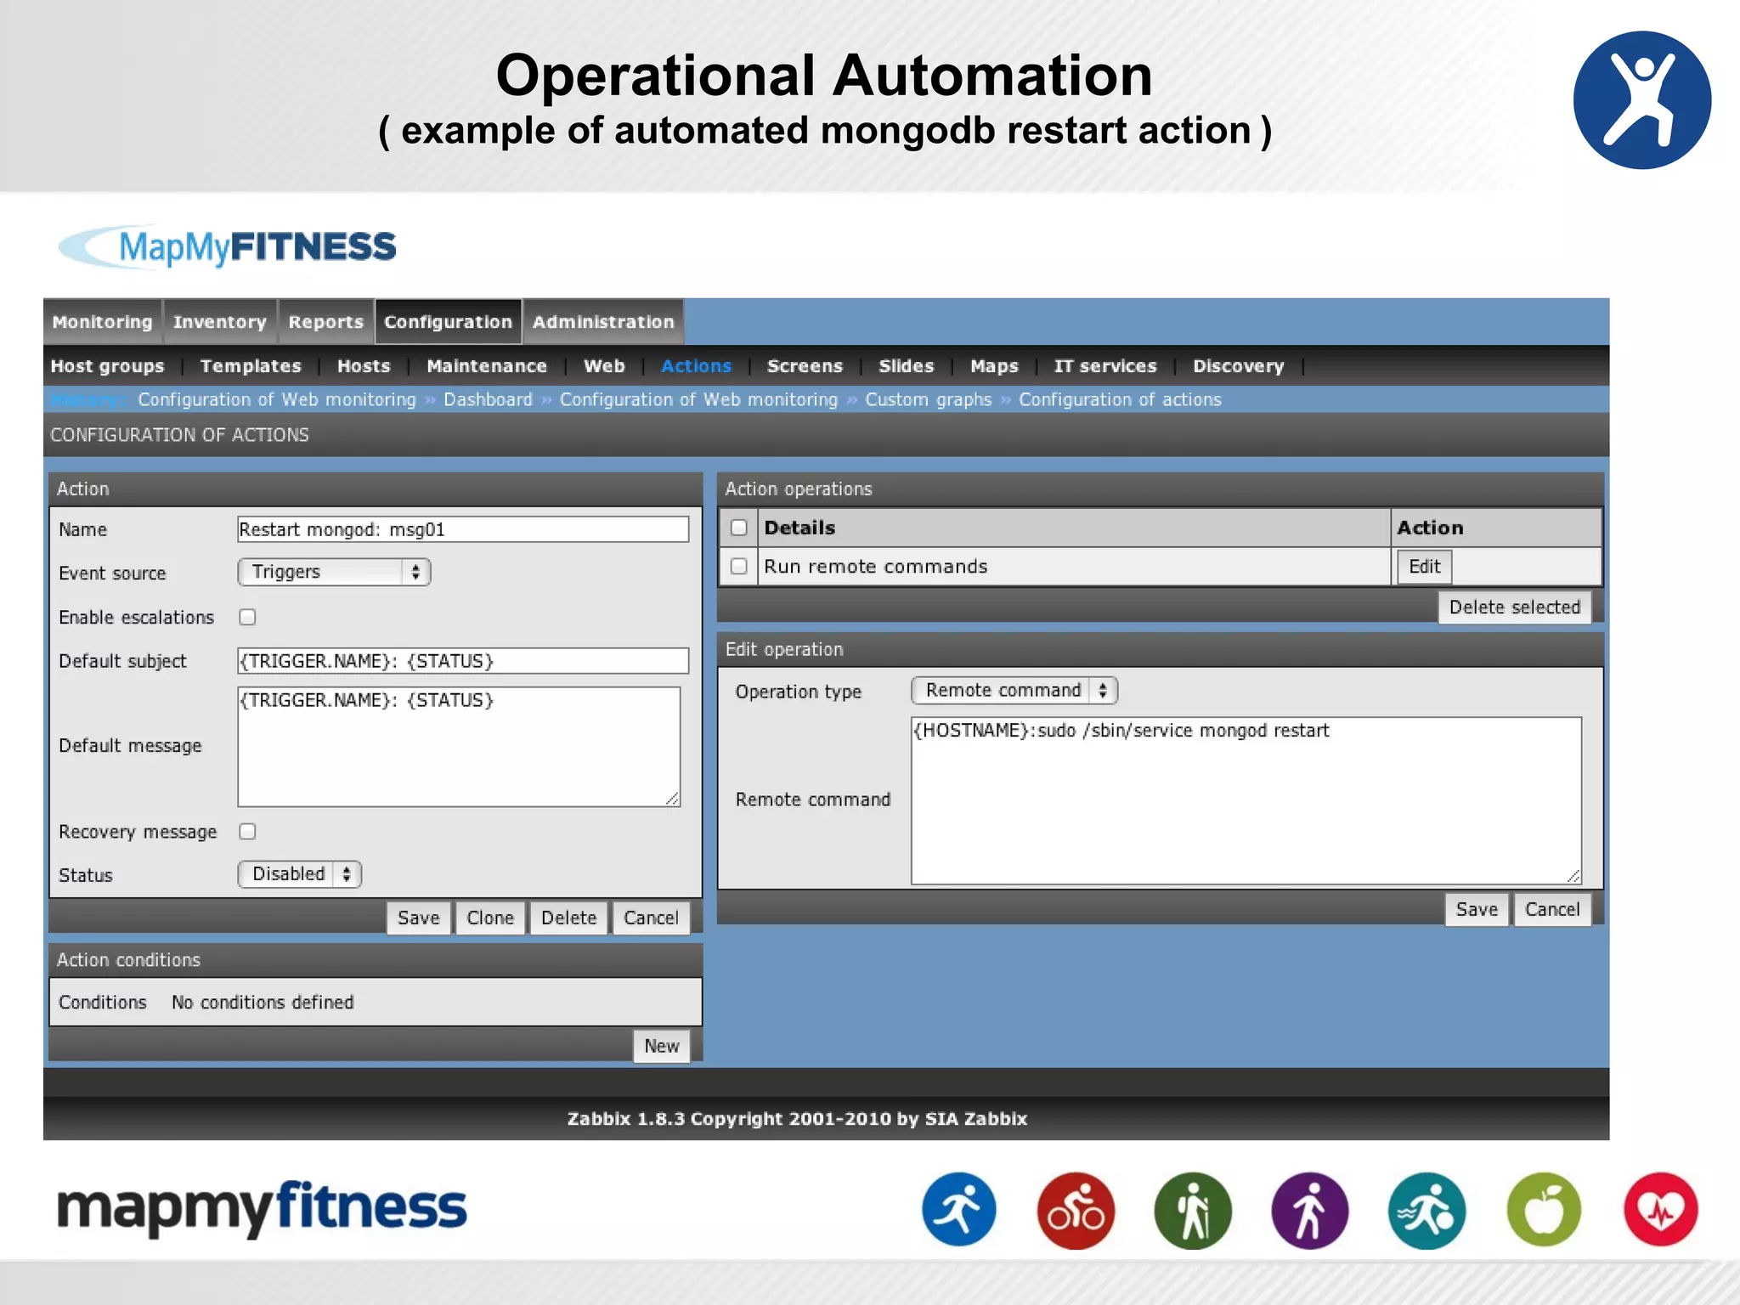
Task: Open the Operation type dropdown
Action: pos(1014,691)
